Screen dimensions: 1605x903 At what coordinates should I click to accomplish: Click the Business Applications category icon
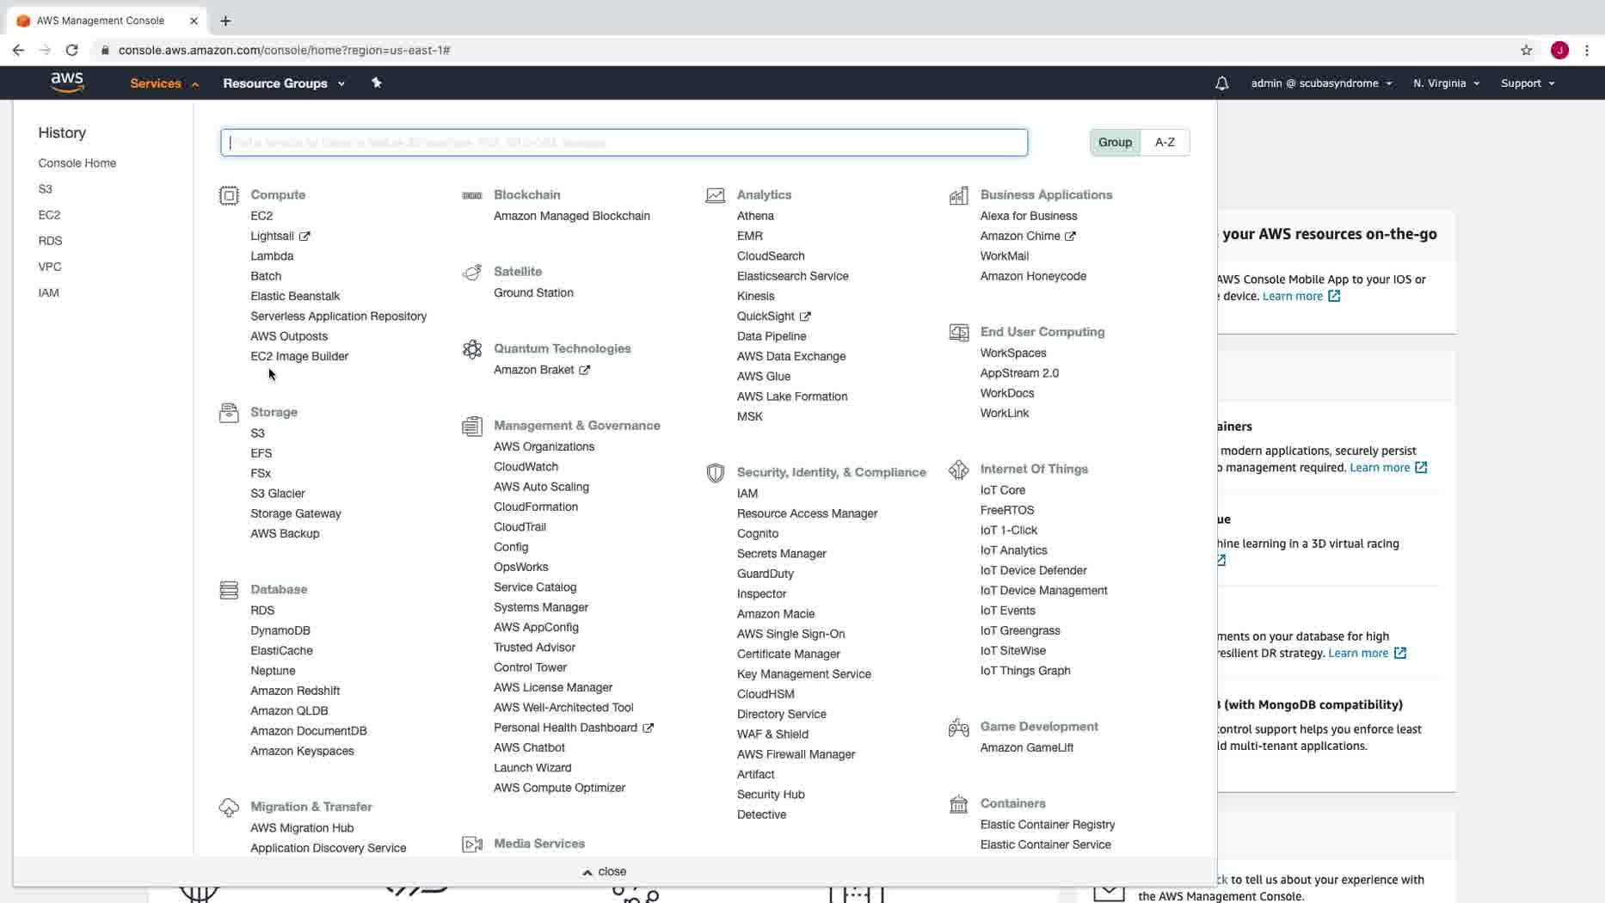point(959,195)
